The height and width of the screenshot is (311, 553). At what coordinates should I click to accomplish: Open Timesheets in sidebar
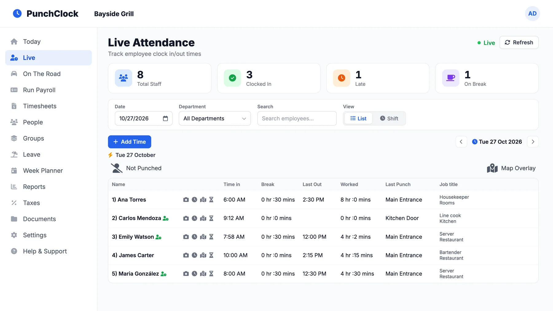pyautogui.click(x=49, y=106)
